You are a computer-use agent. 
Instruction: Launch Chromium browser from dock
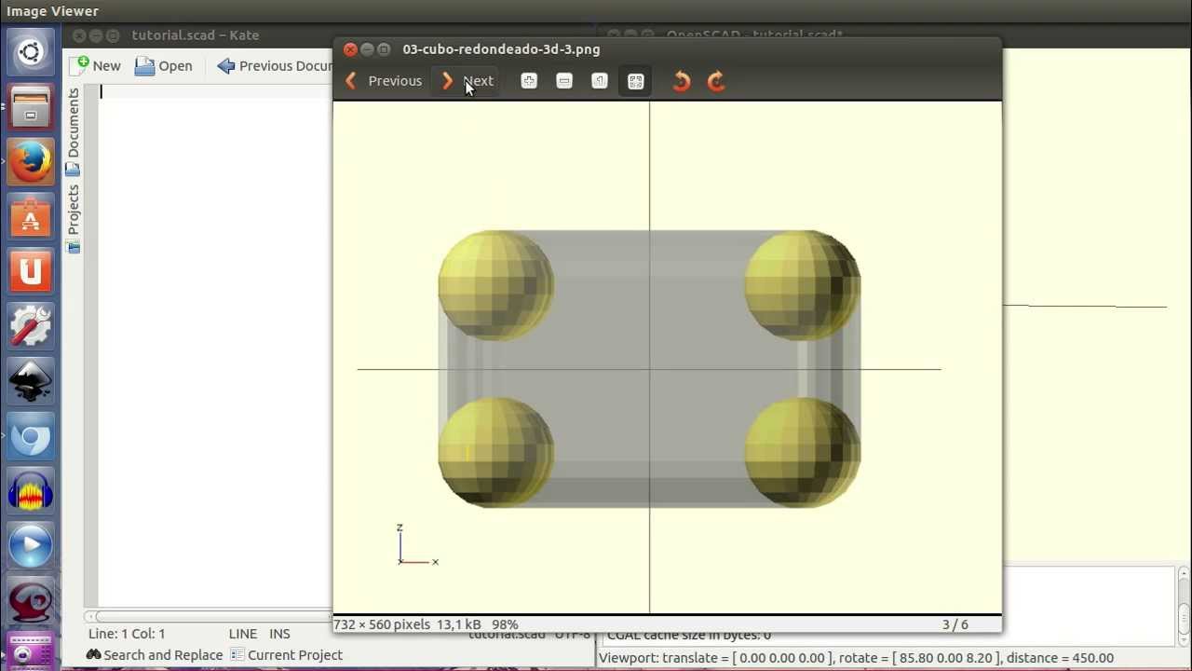31,436
